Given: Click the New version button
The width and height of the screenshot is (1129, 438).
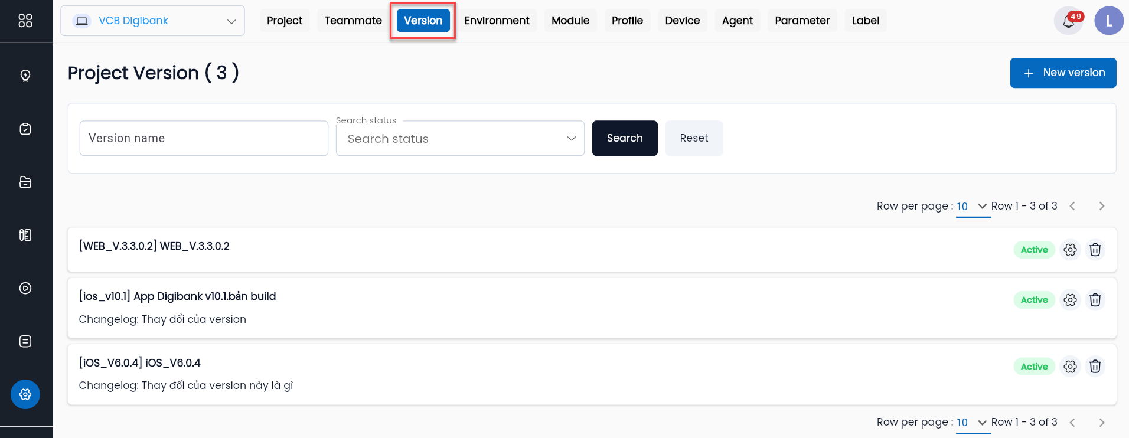Looking at the screenshot, I should 1063,73.
